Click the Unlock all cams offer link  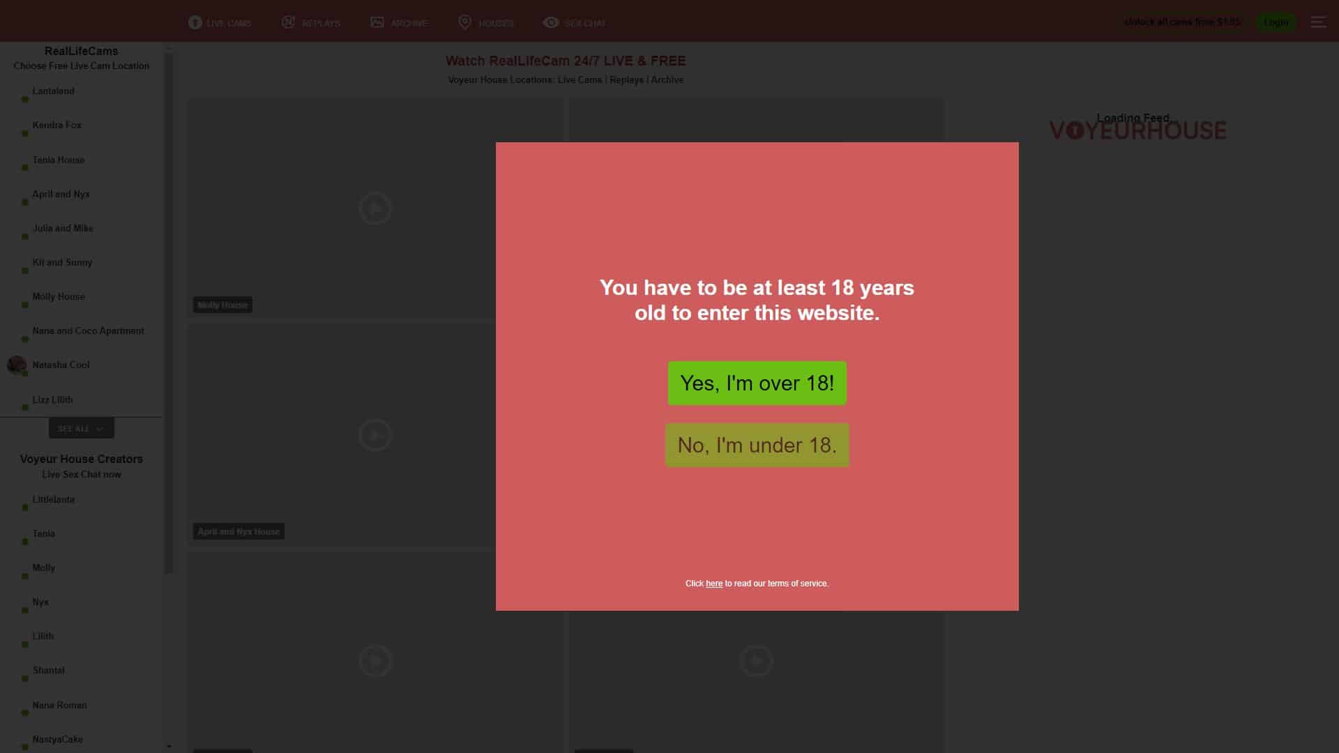point(1182,22)
